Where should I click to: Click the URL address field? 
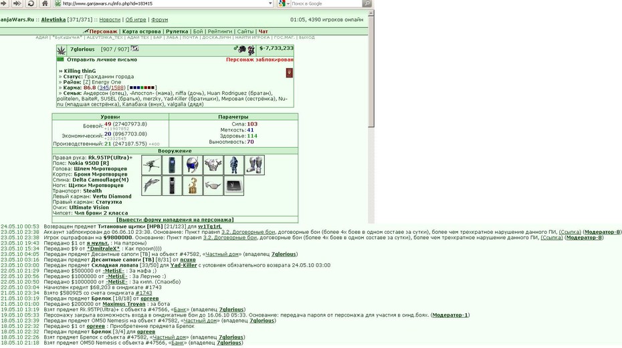(x=165, y=3)
